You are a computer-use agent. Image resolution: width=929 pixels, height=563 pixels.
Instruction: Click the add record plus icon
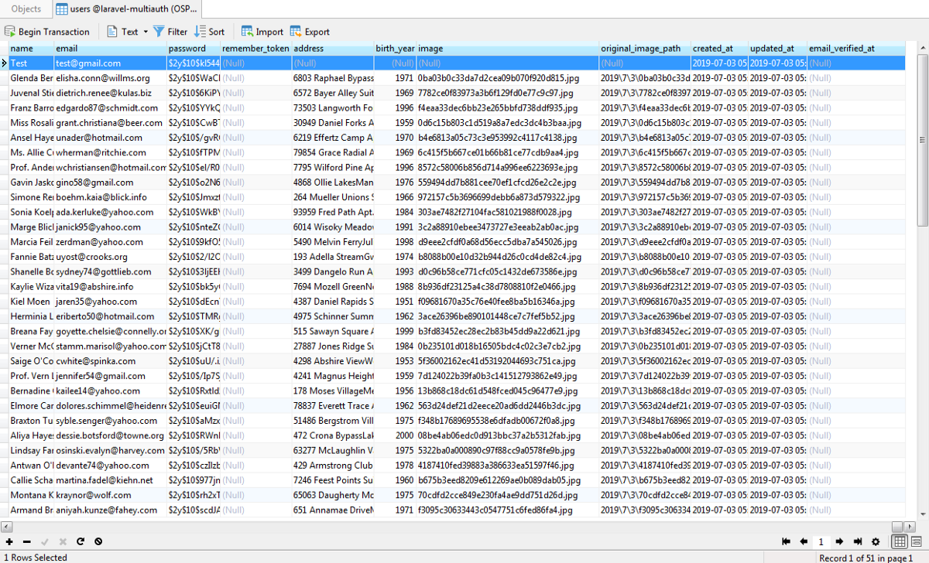point(9,542)
